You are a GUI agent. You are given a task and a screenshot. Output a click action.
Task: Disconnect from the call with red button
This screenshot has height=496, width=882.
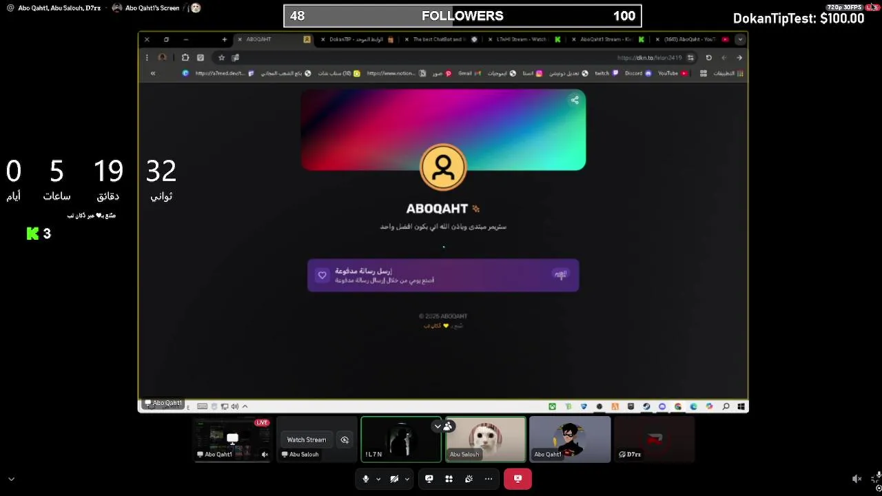click(x=517, y=479)
